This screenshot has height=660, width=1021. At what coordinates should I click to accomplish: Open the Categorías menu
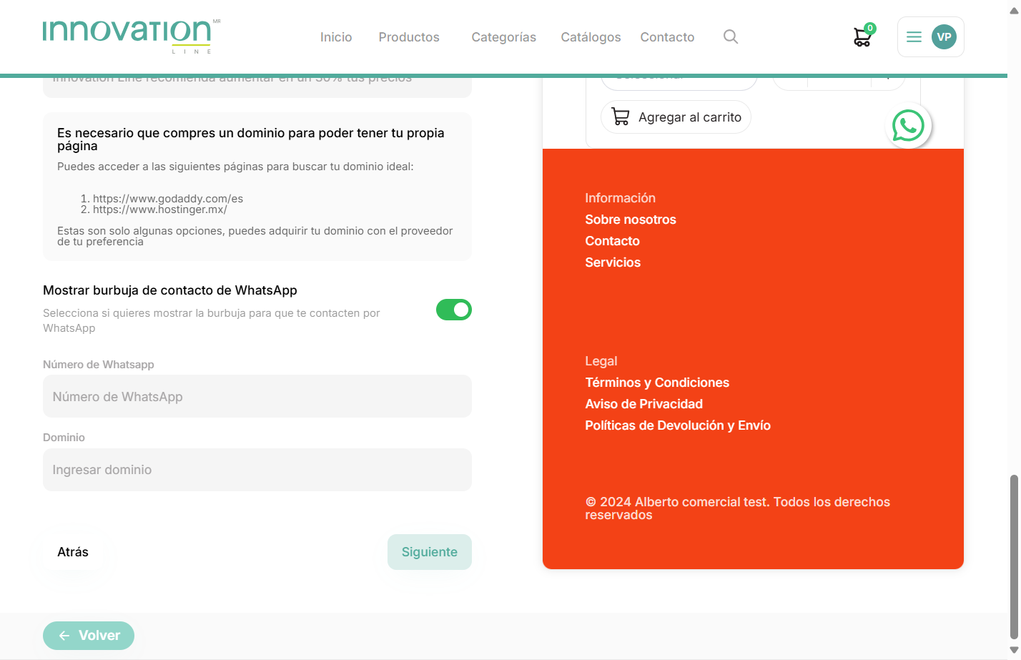tap(503, 37)
